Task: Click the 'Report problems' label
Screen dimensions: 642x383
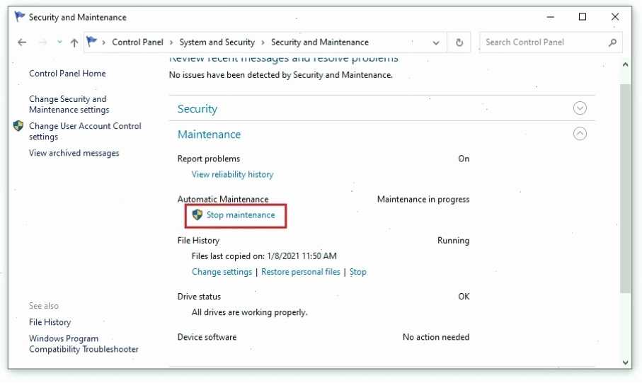Action: click(x=208, y=159)
